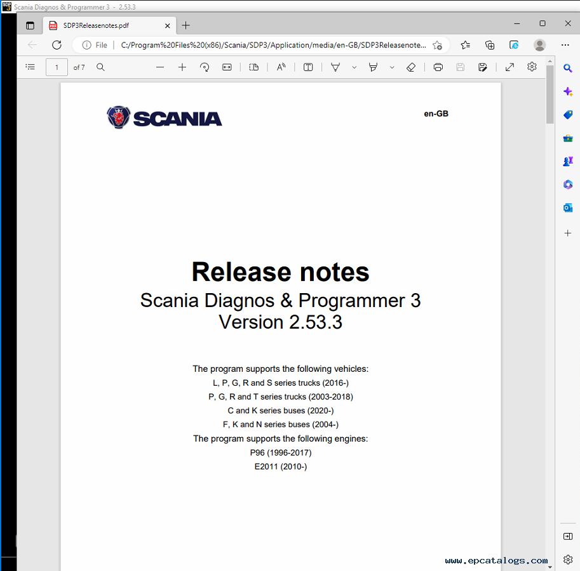Click the Scania SDP3 title bar icon
The height and width of the screenshot is (571, 580).
[6, 6]
